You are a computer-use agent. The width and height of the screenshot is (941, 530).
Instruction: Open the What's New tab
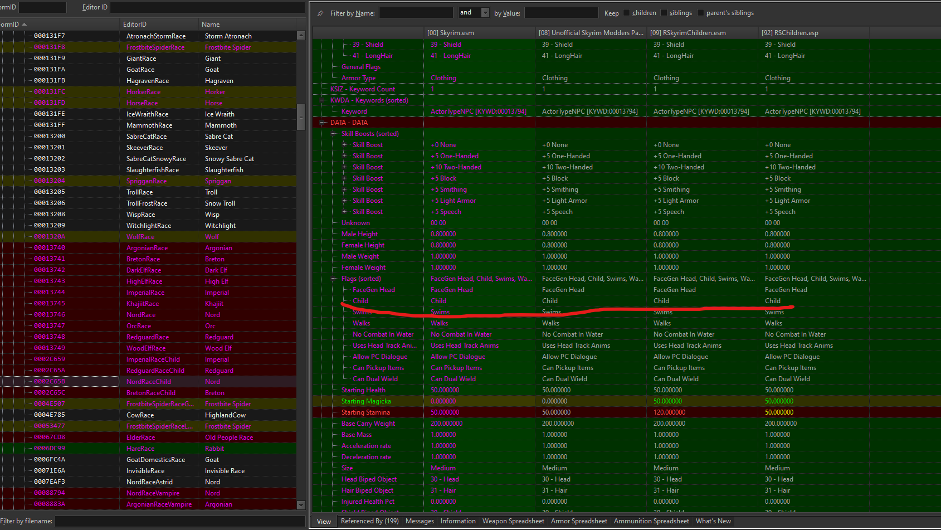(x=713, y=521)
